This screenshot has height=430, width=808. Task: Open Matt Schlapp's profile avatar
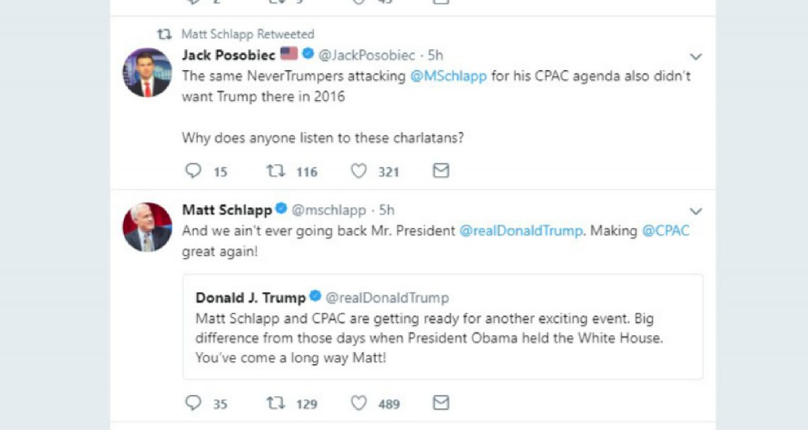147,227
